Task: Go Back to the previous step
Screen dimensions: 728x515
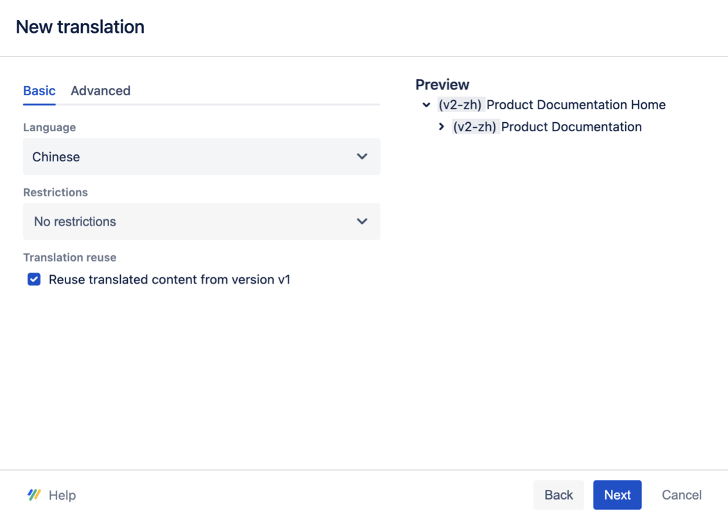Action: pyautogui.click(x=558, y=495)
